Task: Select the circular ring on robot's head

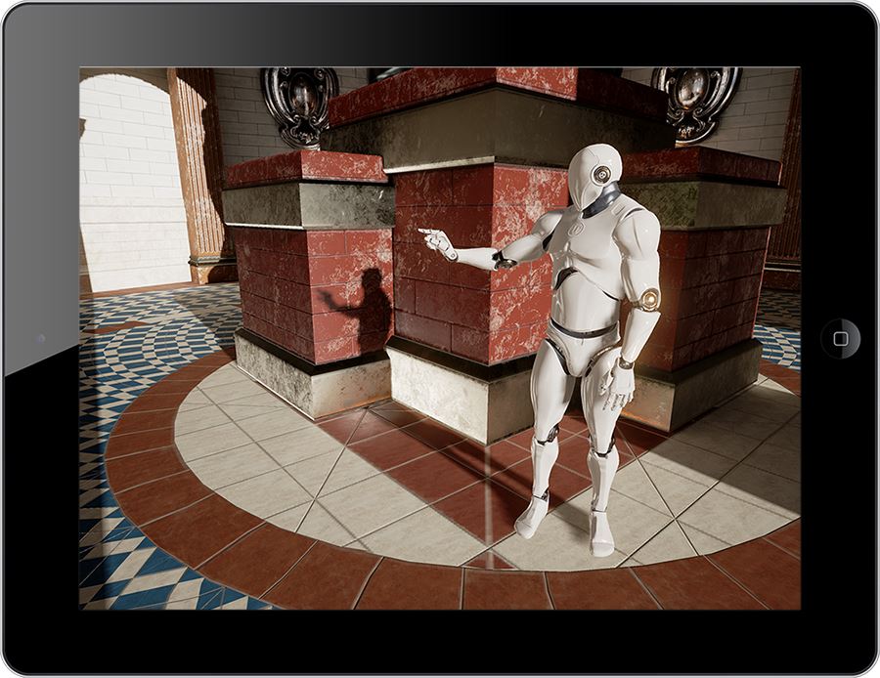Action: 601,175
